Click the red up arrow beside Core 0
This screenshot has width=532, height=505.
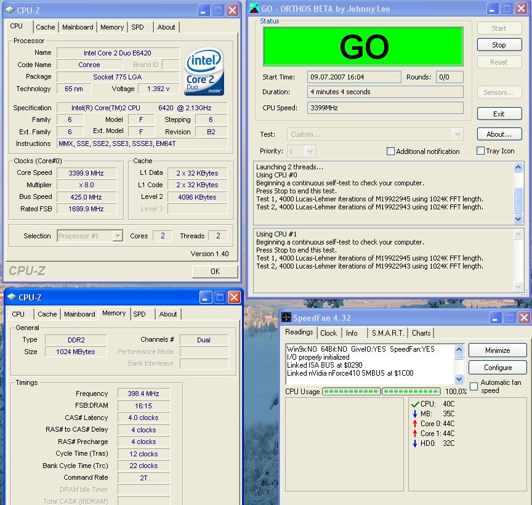[x=414, y=424]
